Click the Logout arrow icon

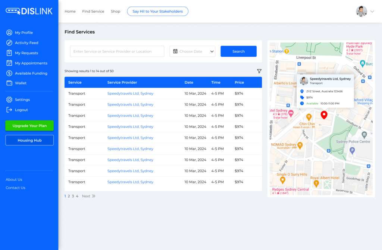click(9, 110)
